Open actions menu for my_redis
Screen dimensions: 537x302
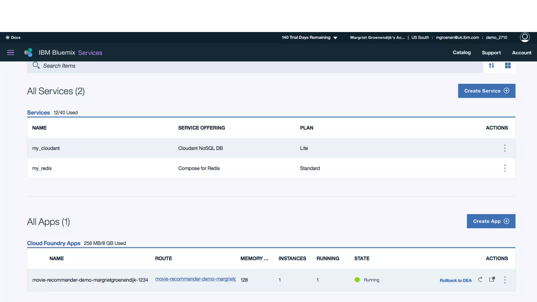(505, 168)
